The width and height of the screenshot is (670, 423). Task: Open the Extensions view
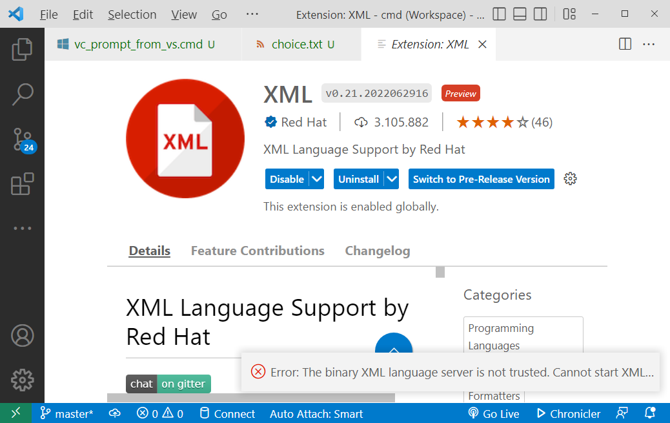(x=23, y=184)
